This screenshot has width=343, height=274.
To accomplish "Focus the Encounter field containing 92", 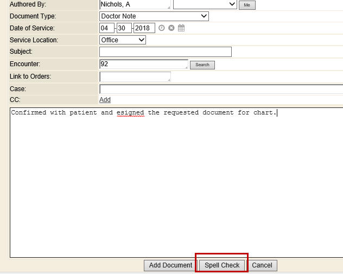I will [x=143, y=64].
